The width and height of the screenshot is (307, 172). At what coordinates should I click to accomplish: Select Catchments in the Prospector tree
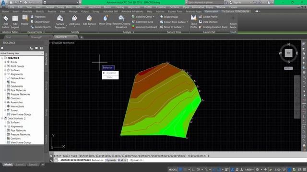pyautogui.click(x=17, y=86)
